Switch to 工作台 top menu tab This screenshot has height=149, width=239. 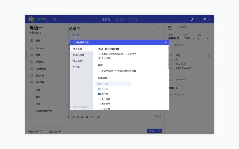tap(106, 19)
